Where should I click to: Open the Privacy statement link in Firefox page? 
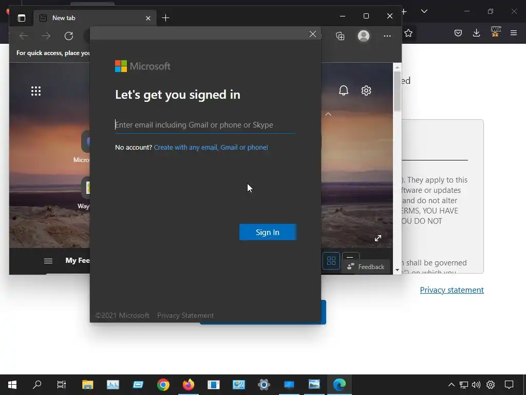[452, 290]
